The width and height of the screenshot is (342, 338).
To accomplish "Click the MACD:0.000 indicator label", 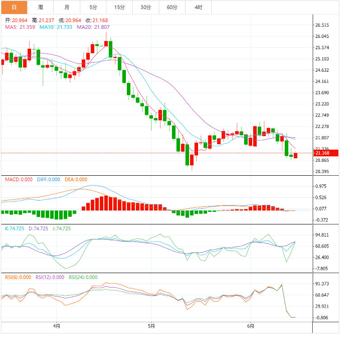I will (x=19, y=179).
